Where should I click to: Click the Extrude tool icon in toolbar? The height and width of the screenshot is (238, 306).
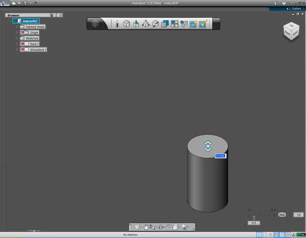(136, 24)
